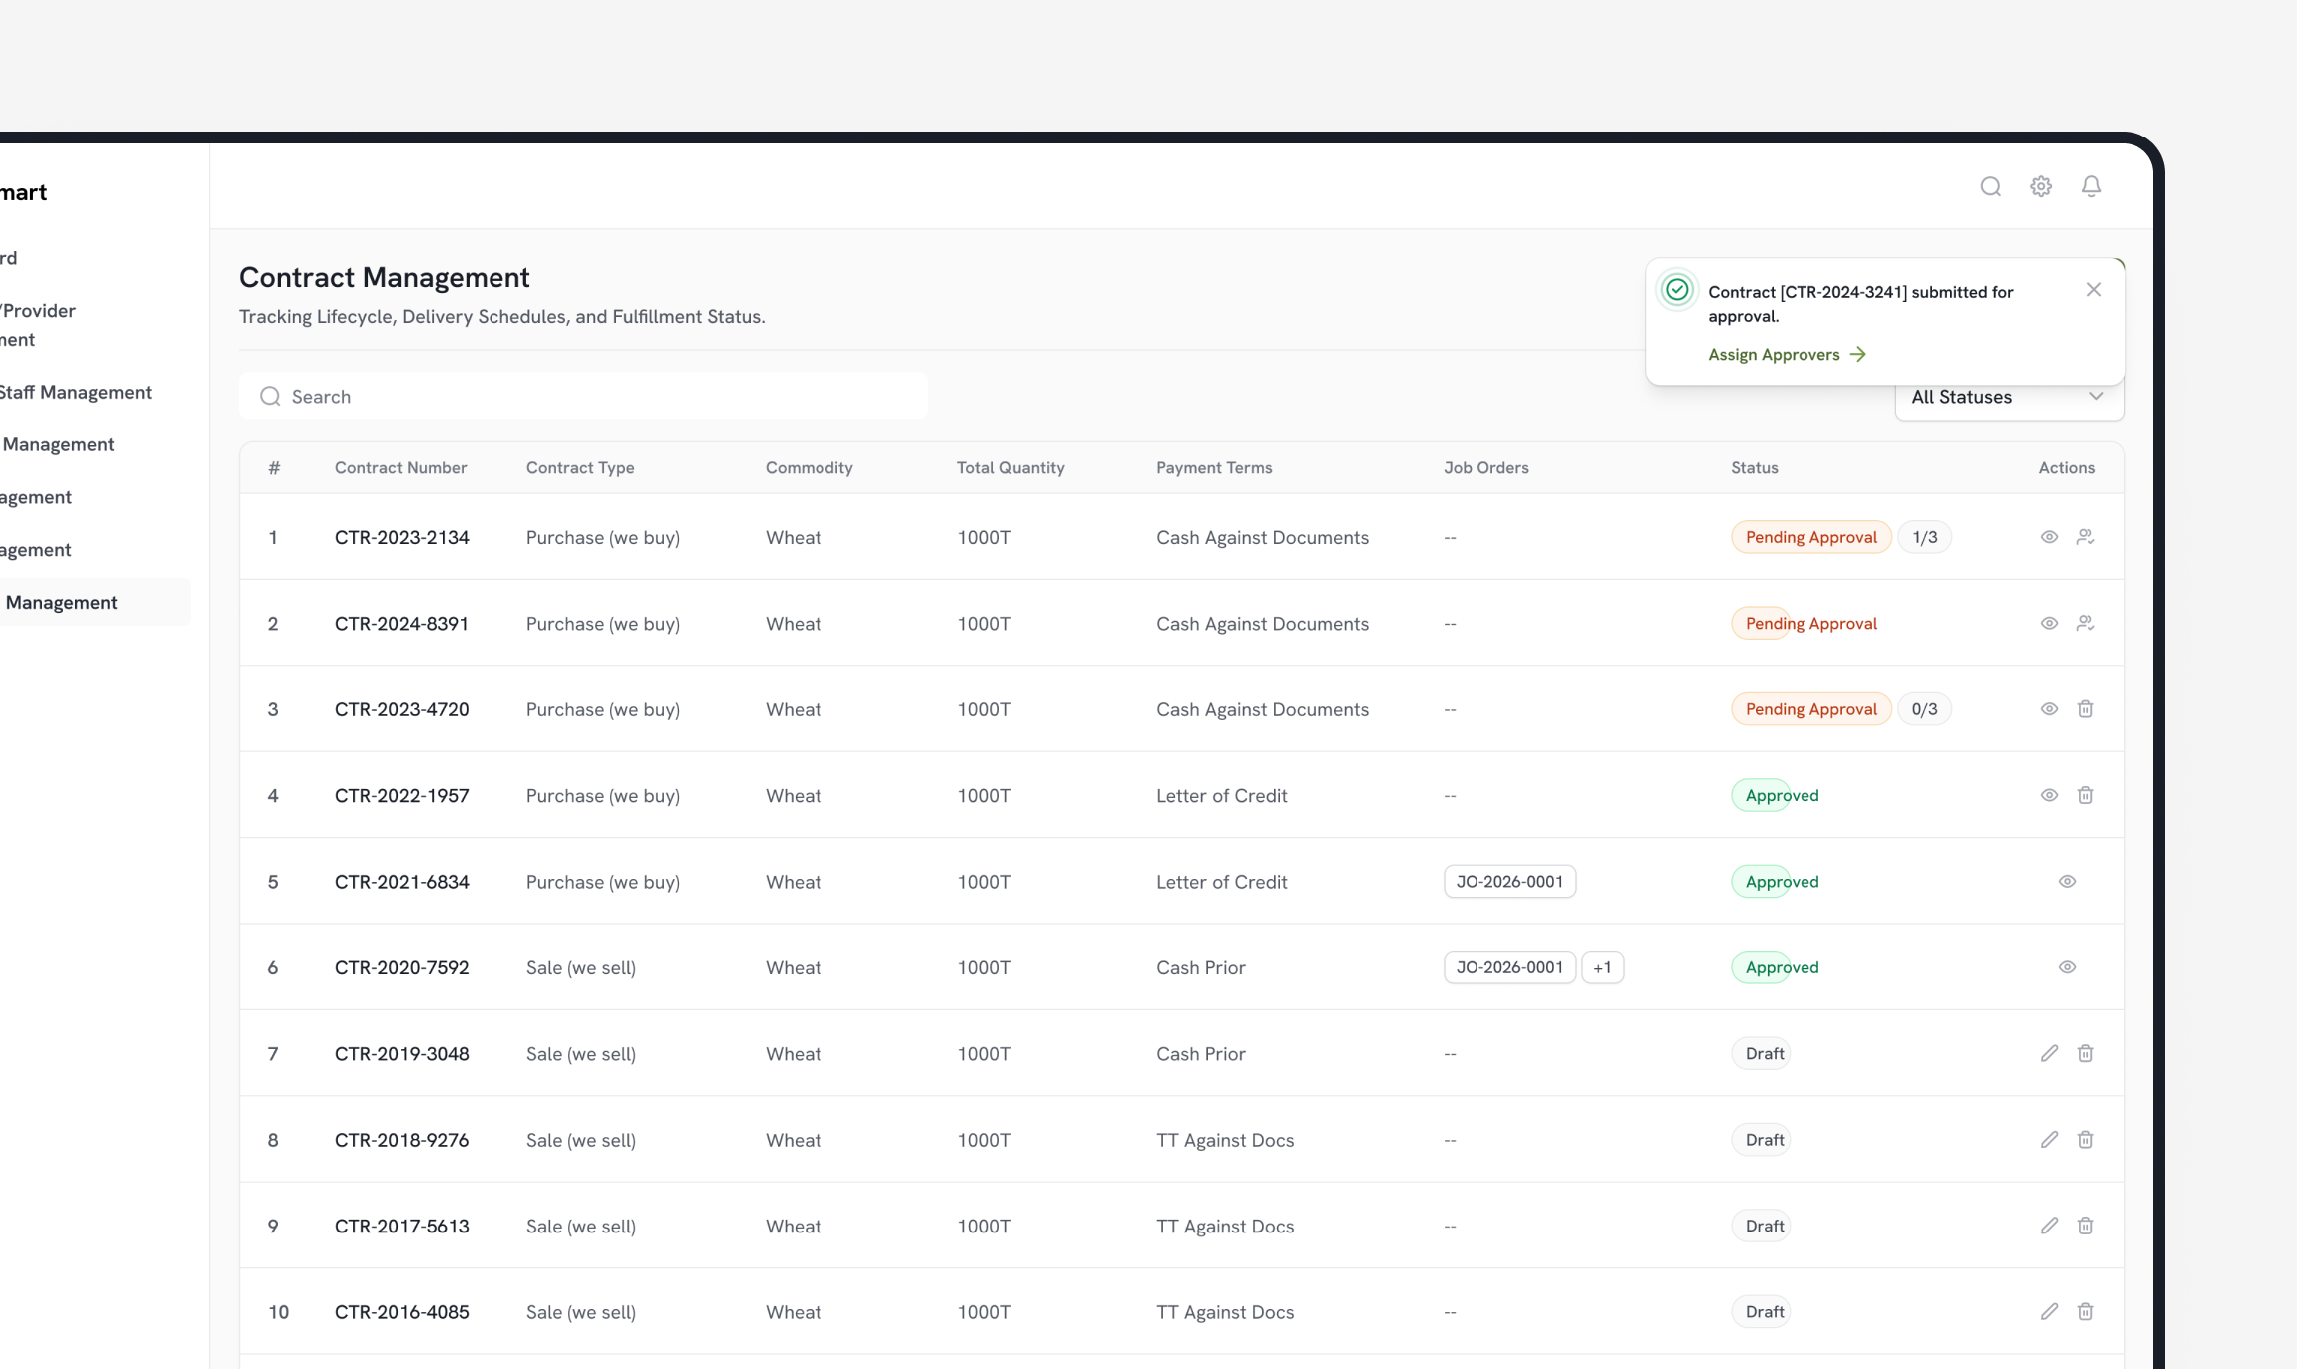Viewport: 2297px width, 1369px height.
Task: Delete draft contract CTR-2019-3048
Action: click(x=2085, y=1054)
